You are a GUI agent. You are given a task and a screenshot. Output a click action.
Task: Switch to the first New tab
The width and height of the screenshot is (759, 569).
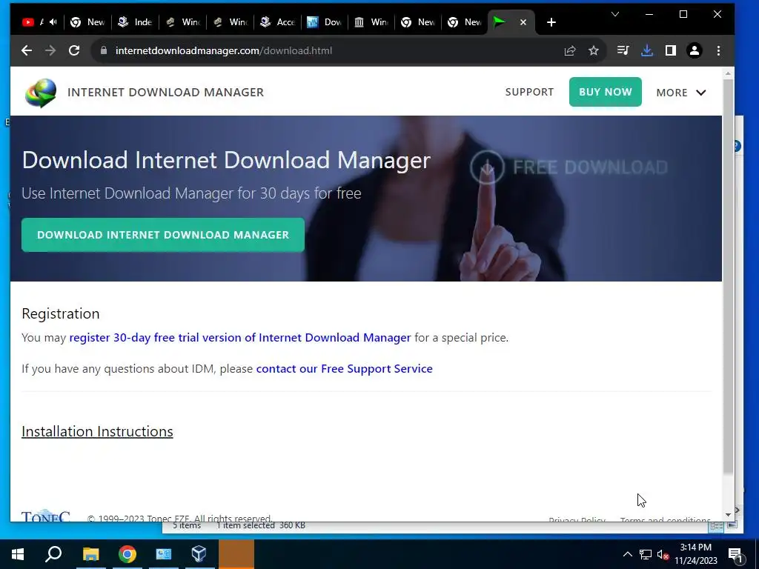pos(87,22)
